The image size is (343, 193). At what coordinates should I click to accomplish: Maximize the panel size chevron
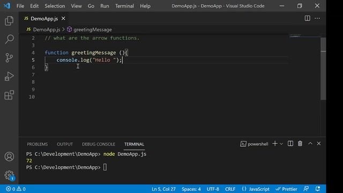(310, 144)
